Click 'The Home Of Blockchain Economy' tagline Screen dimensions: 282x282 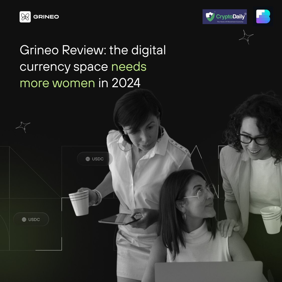point(231,22)
